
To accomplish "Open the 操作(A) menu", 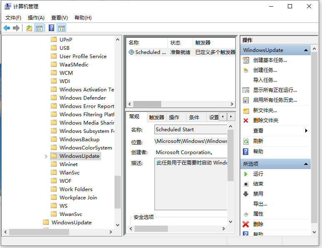I will [36, 18].
